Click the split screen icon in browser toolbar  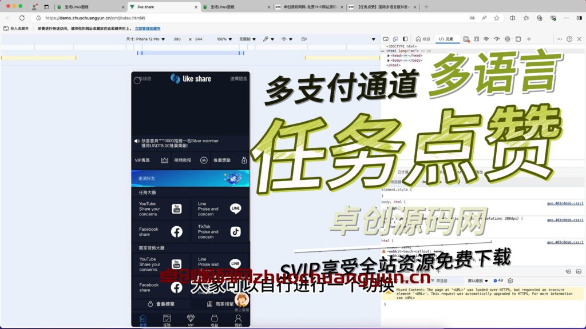pos(512,18)
